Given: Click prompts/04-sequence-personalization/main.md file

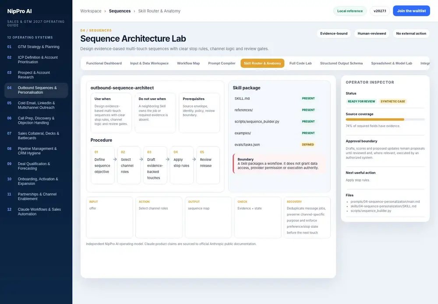Looking at the screenshot, I should click(385, 201).
